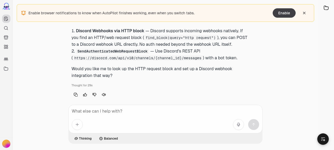Click the find_block(query="http request") code snippet

click(181, 38)
